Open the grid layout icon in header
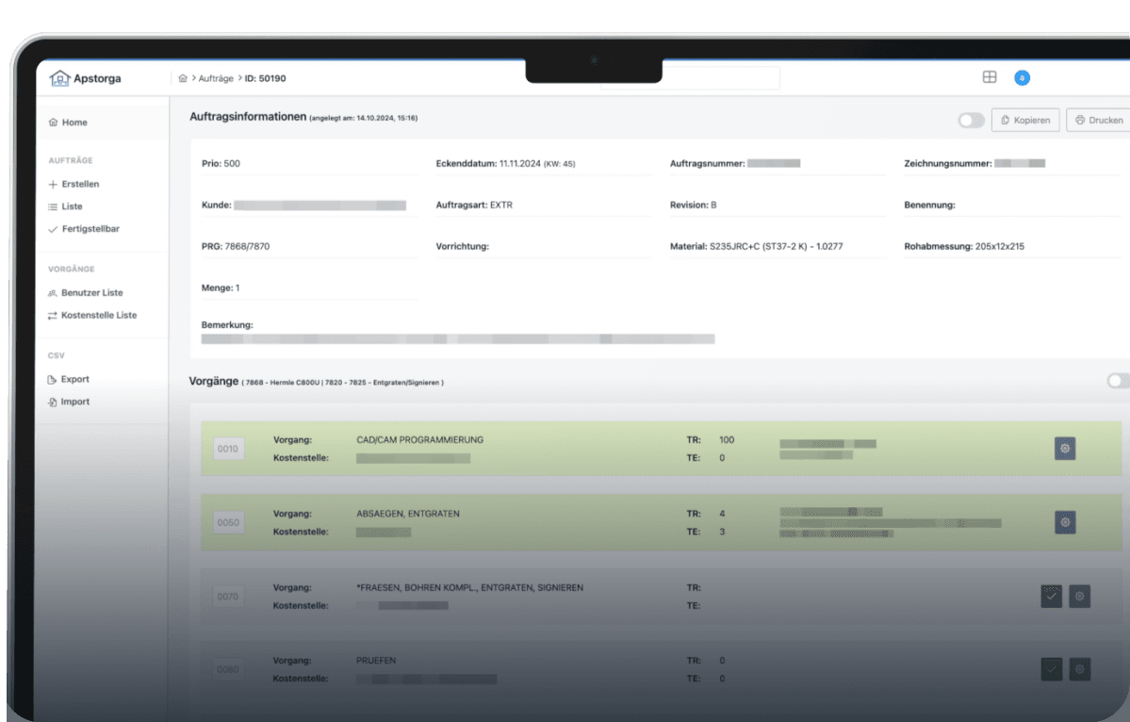The height and width of the screenshot is (722, 1130). [x=990, y=77]
